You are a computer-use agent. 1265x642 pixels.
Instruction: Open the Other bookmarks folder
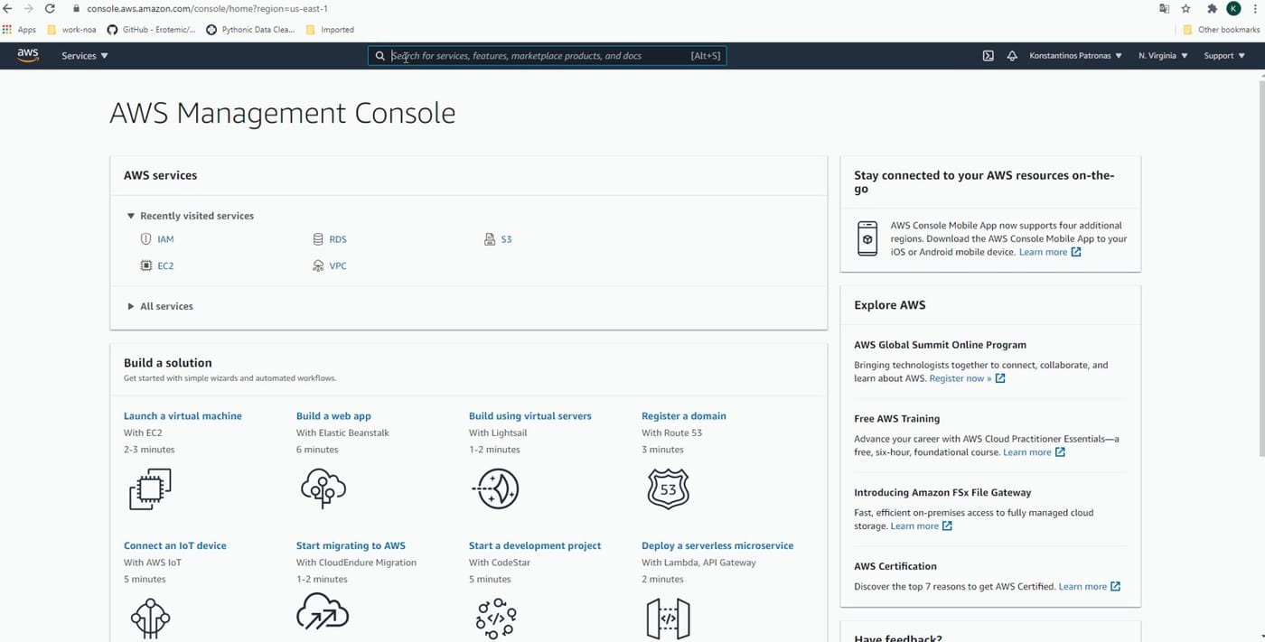(x=1222, y=29)
